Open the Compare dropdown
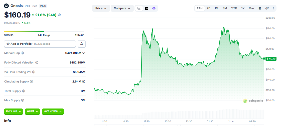 click(122, 8)
